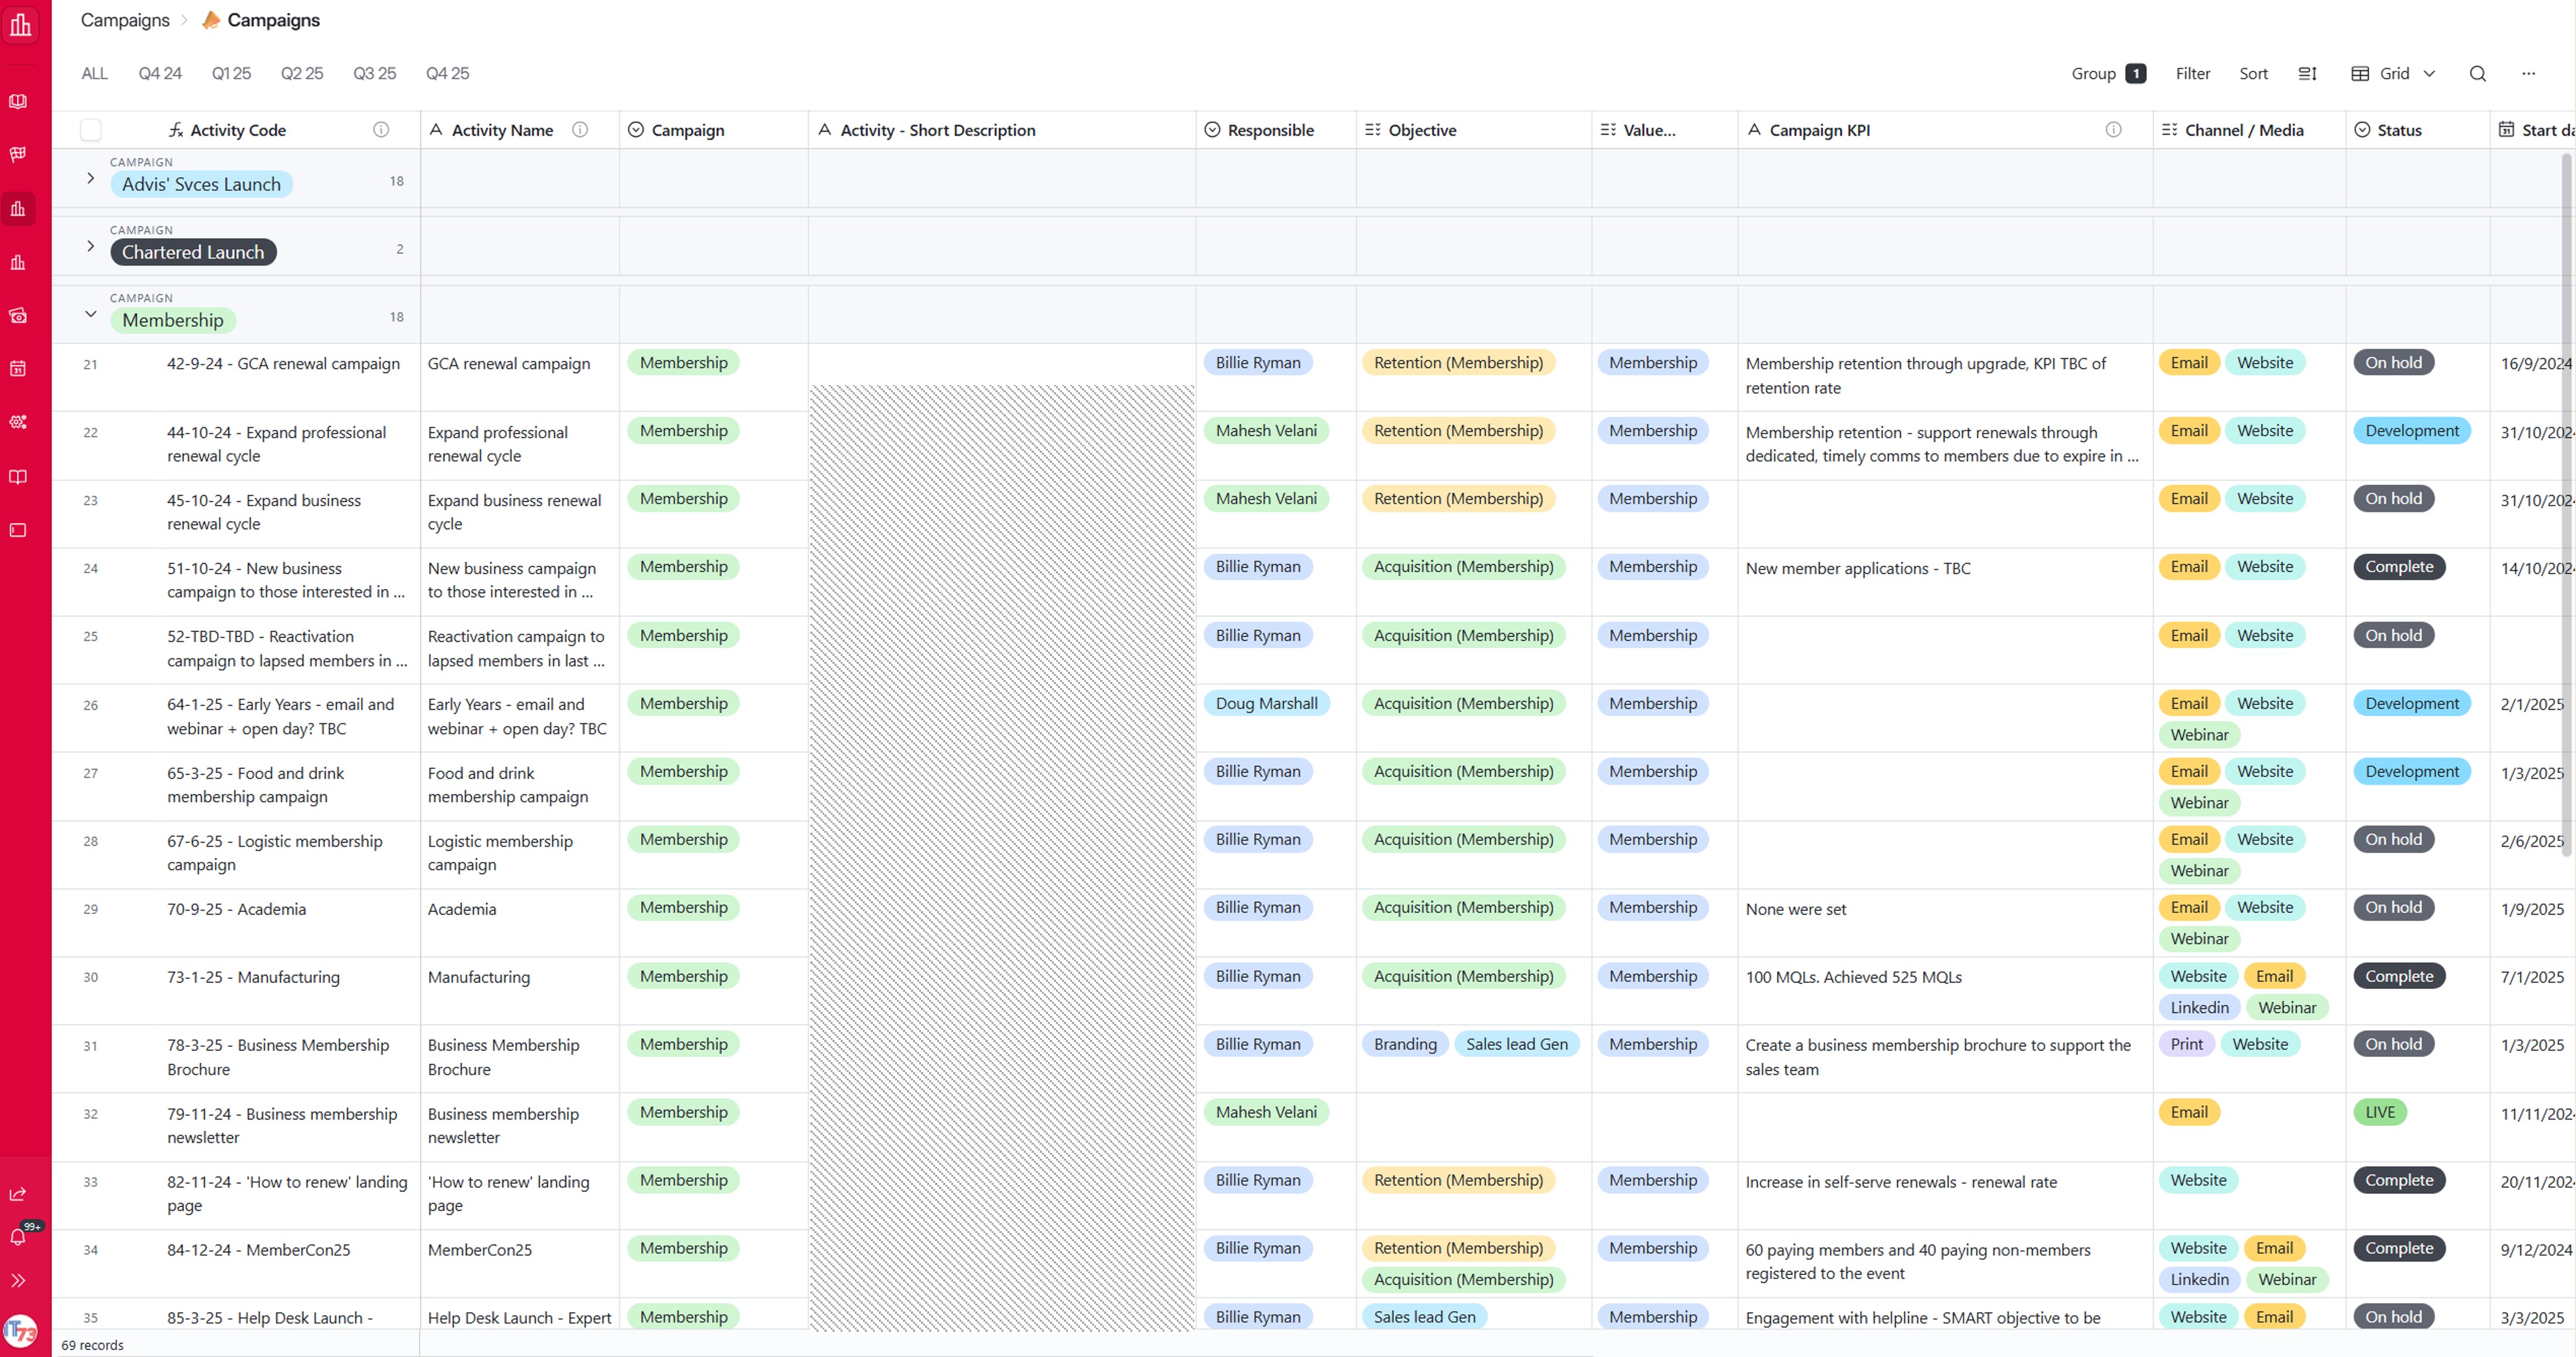Collapse the Membership campaign group
Screen dimensions: 2576x1357
pyautogui.click(x=91, y=315)
